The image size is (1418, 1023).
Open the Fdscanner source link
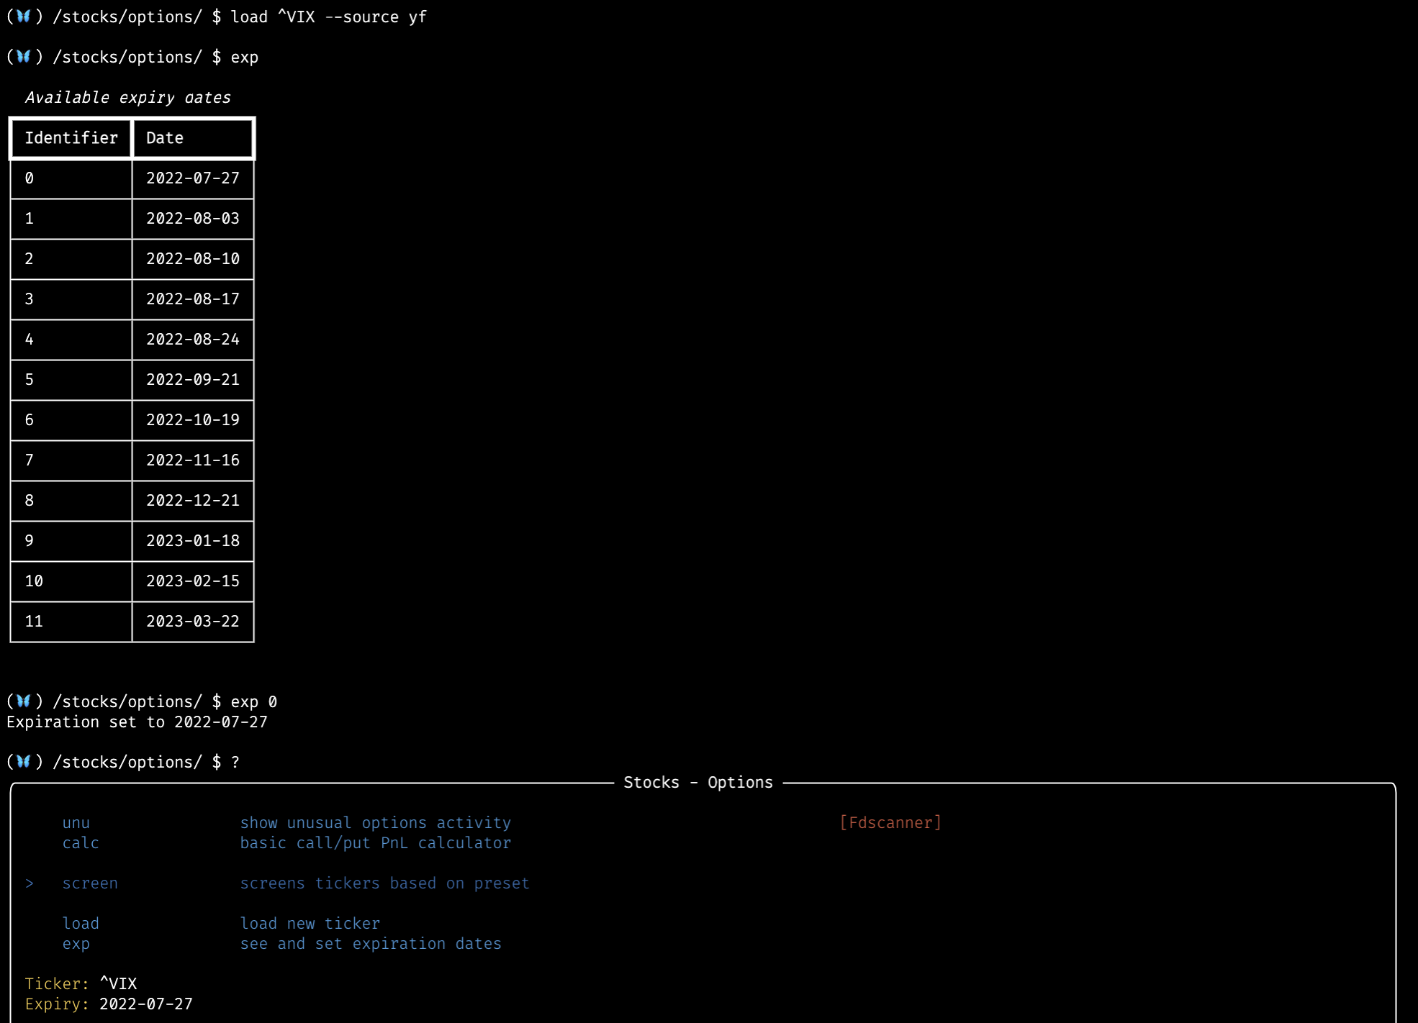click(891, 822)
